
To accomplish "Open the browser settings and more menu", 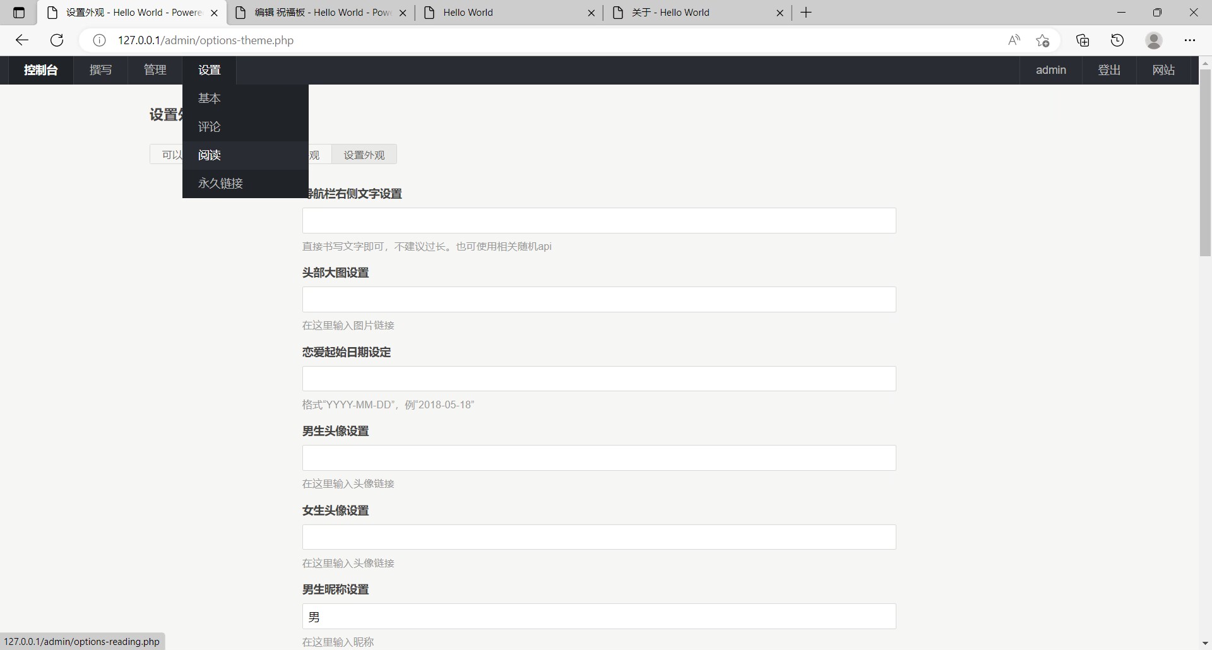I will [1190, 40].
